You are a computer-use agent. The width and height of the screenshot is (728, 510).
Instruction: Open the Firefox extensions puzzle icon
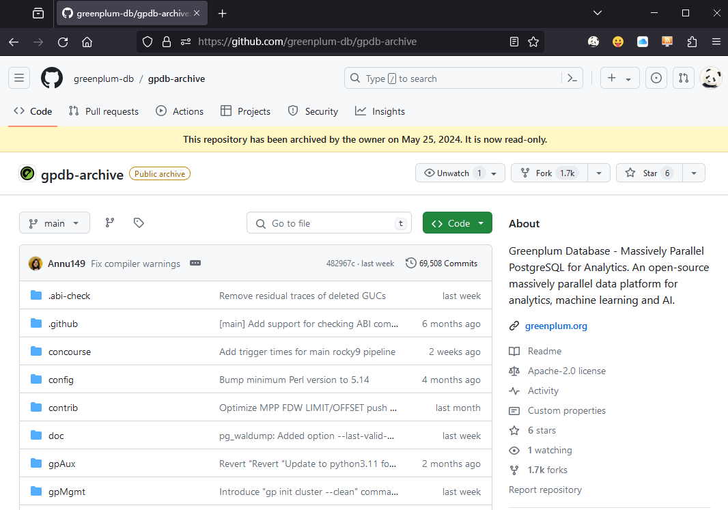click(692, 42)
